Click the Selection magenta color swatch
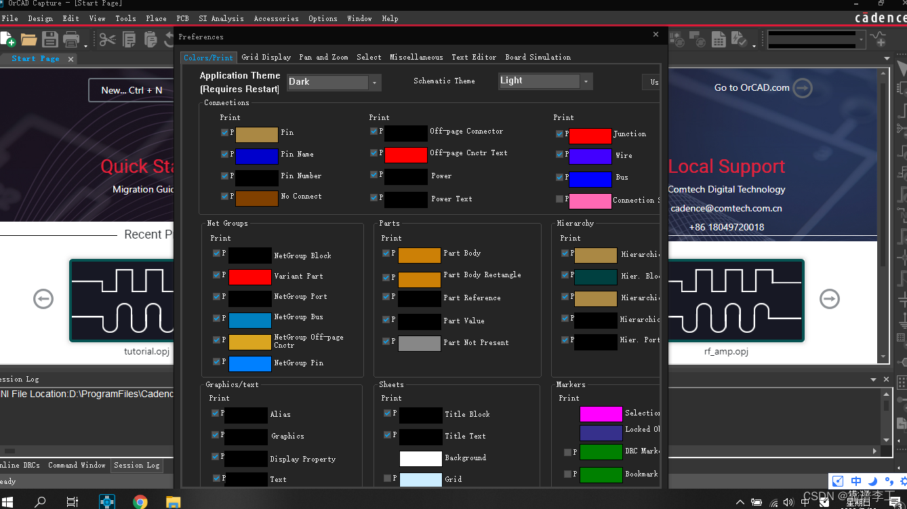This screenshot has height=509, width=907. point(601,414)
